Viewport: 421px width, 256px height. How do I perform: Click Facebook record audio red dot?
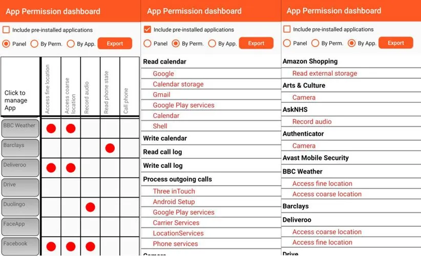90,247
